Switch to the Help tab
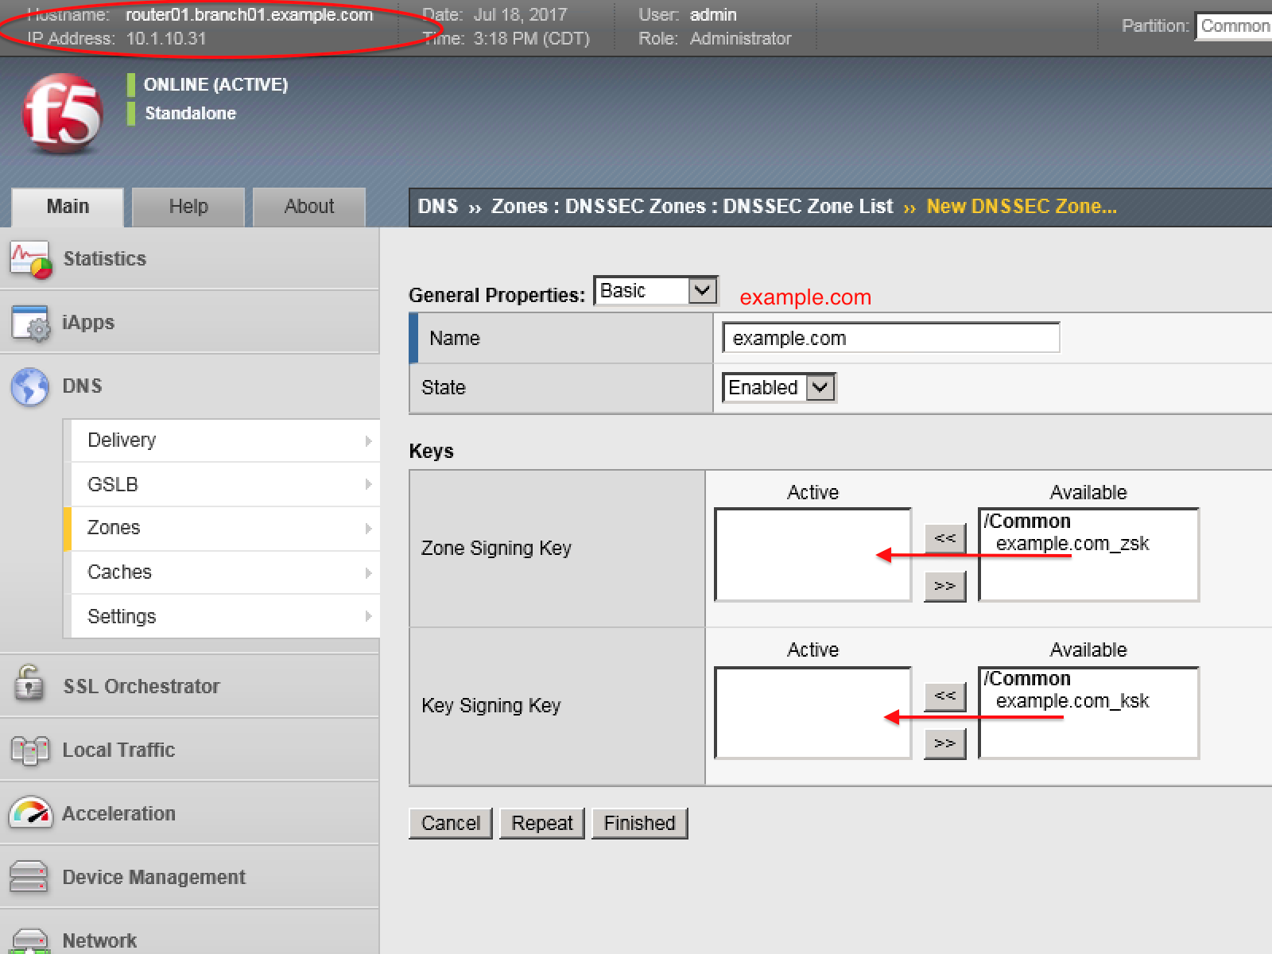 pos(188,207)
